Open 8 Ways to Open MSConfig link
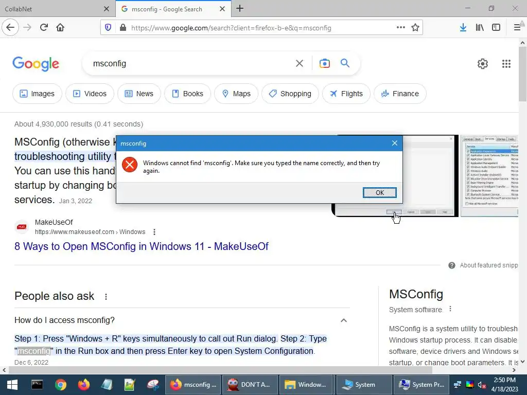Viewport: 527px width, 395px height. [x=141, y=246]
